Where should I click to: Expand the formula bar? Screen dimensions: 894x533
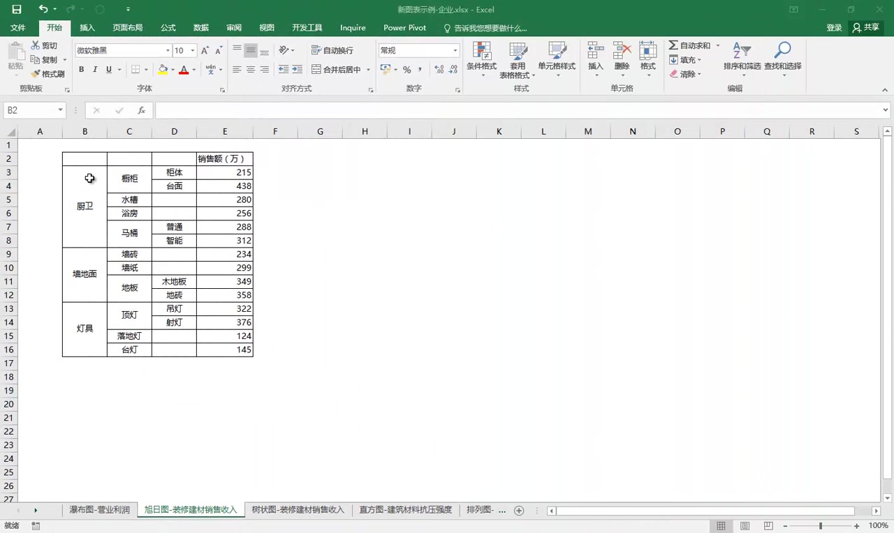[x=886, y=110]
